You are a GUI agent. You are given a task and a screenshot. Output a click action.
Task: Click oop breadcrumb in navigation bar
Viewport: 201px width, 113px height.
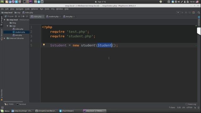click(x=18, y=13)
